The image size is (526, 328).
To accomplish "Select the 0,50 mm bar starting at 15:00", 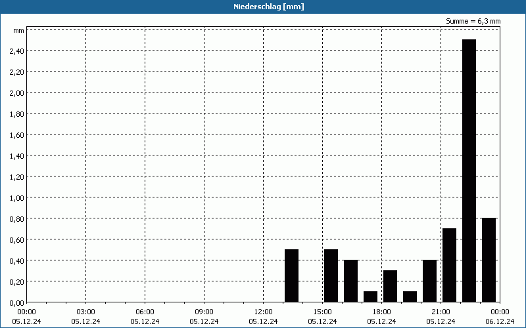I will [331, 276].
